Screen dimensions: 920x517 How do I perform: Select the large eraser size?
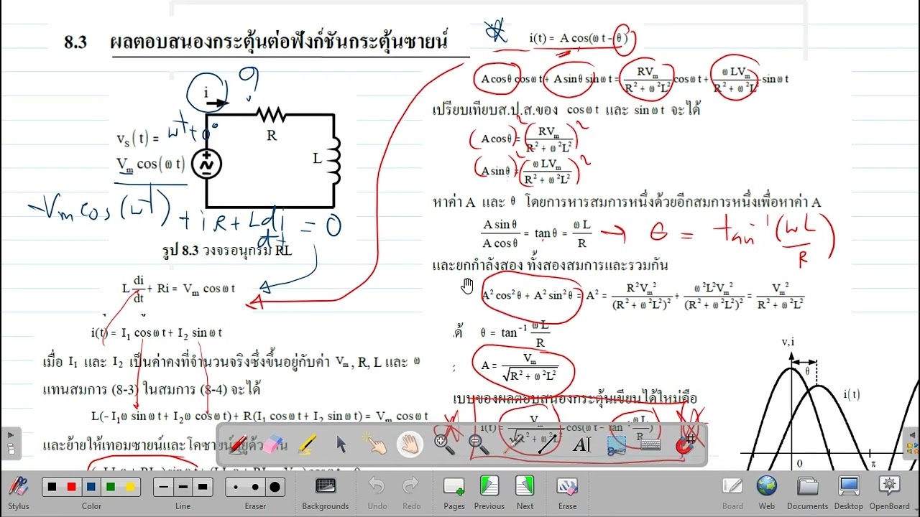[275, 487]
